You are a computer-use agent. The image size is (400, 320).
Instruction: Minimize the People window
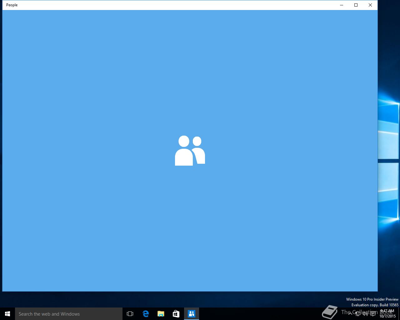point(342,5)
